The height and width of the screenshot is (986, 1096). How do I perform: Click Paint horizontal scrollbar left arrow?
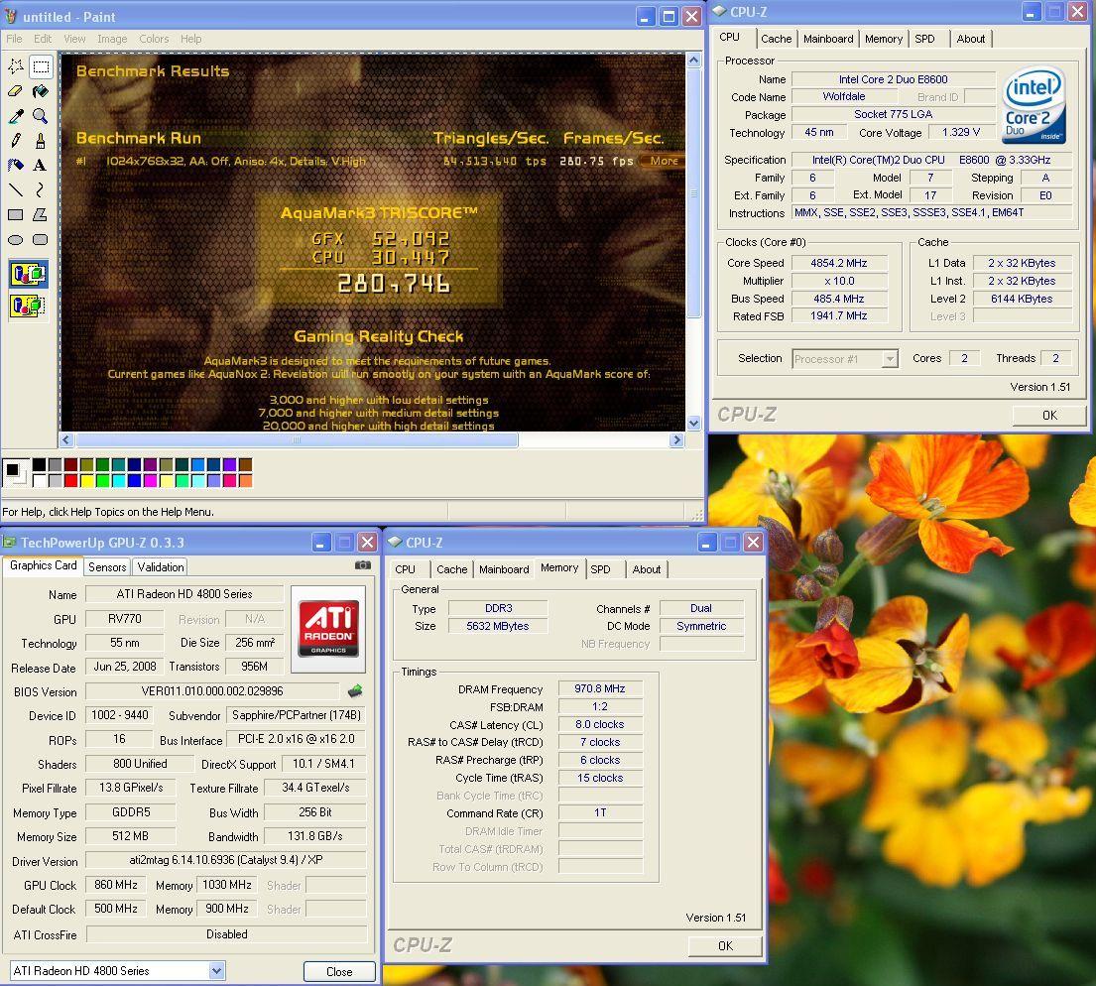click(x=66, y=439)
